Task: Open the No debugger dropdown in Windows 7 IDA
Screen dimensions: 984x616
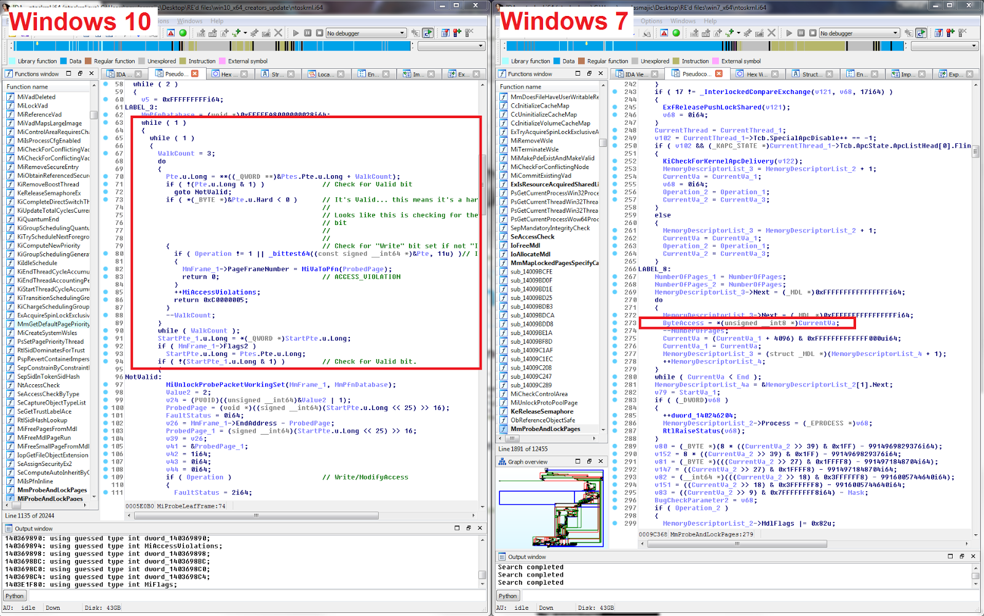Action: point(859,33)
